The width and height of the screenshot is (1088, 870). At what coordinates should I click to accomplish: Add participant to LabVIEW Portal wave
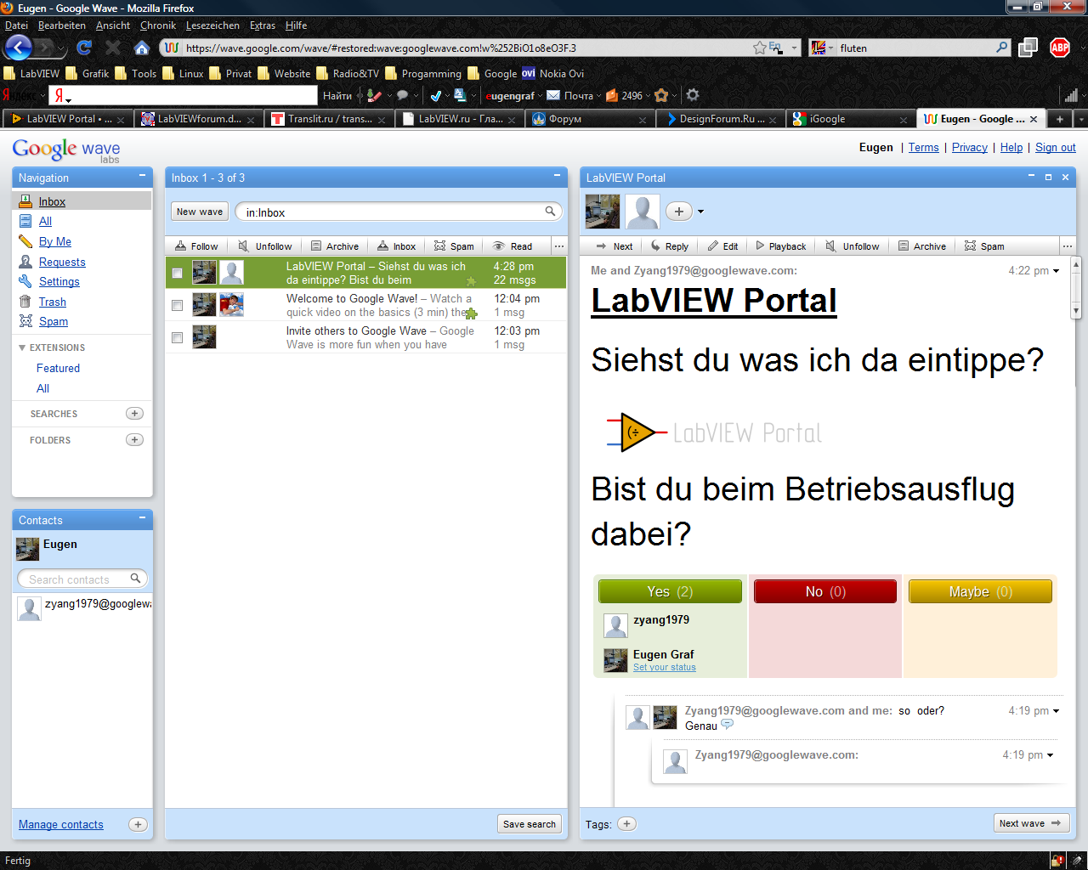[x=678, y=212]
